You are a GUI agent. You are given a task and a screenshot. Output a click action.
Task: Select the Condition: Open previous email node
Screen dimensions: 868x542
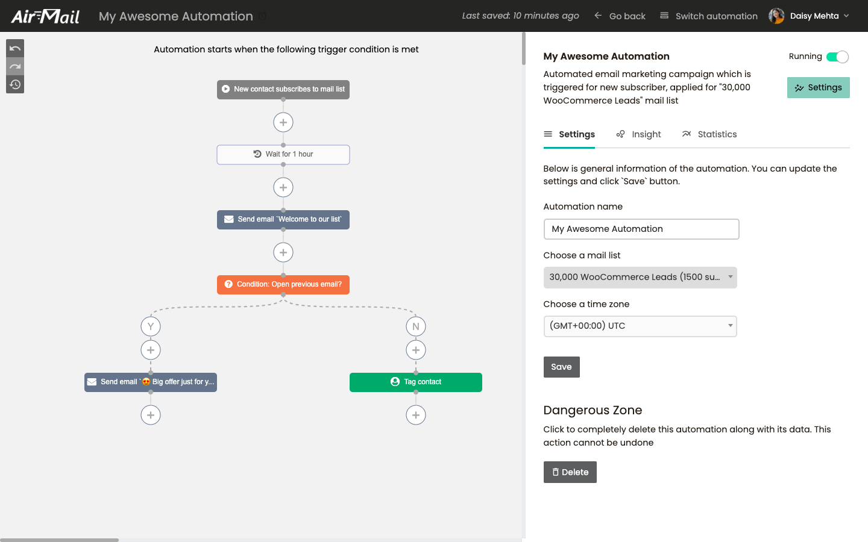[283, 284]
